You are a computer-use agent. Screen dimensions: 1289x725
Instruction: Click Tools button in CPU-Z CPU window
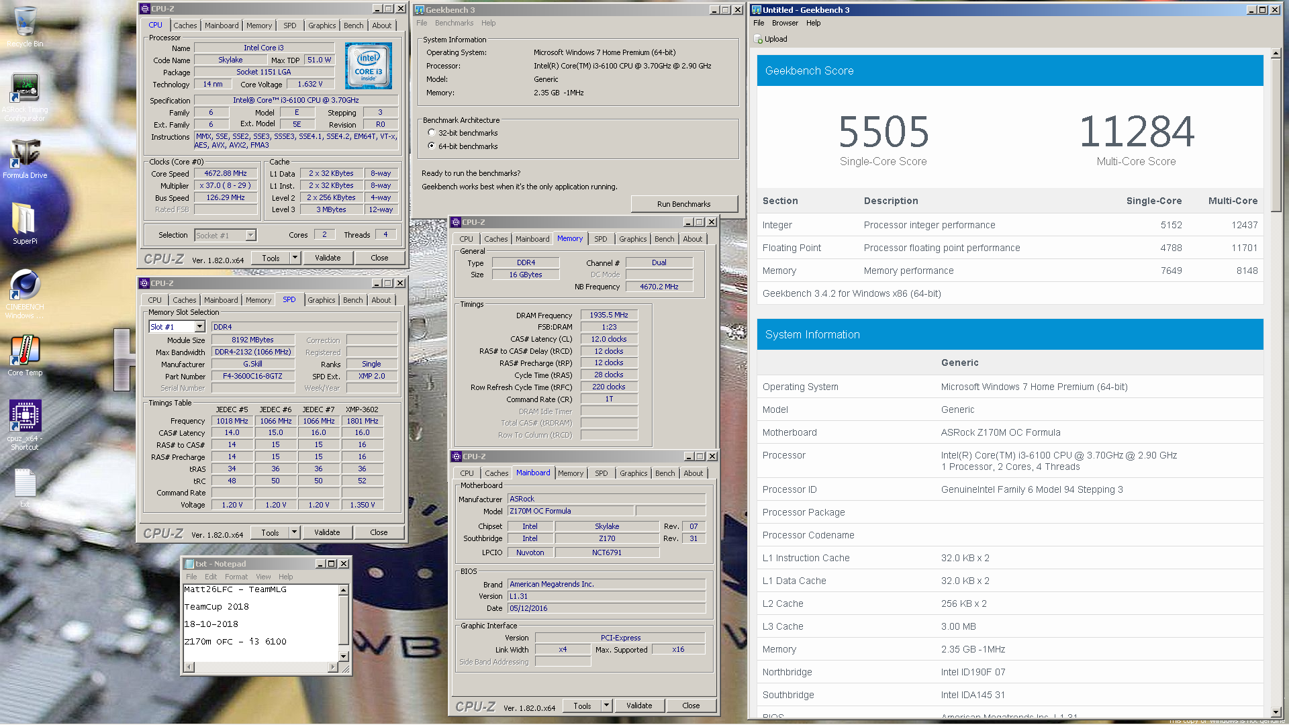pos(271,258)
